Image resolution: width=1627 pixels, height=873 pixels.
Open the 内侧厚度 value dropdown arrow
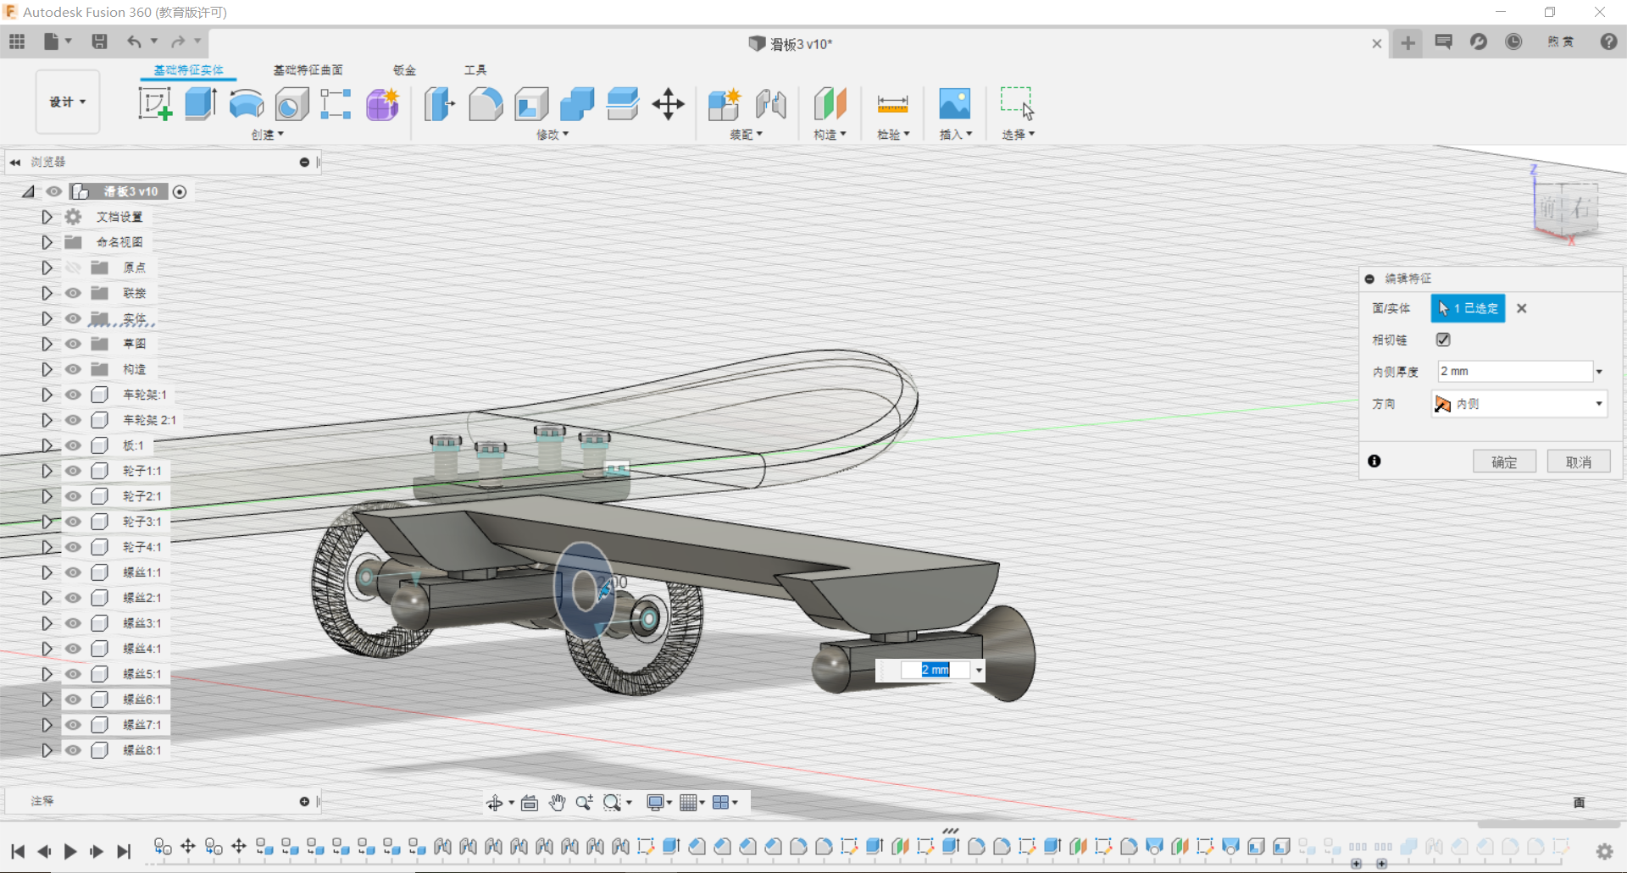pos(1599,372)
